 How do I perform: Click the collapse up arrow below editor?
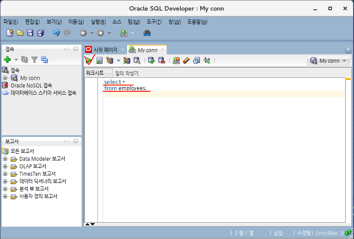(x=87, y=224)
